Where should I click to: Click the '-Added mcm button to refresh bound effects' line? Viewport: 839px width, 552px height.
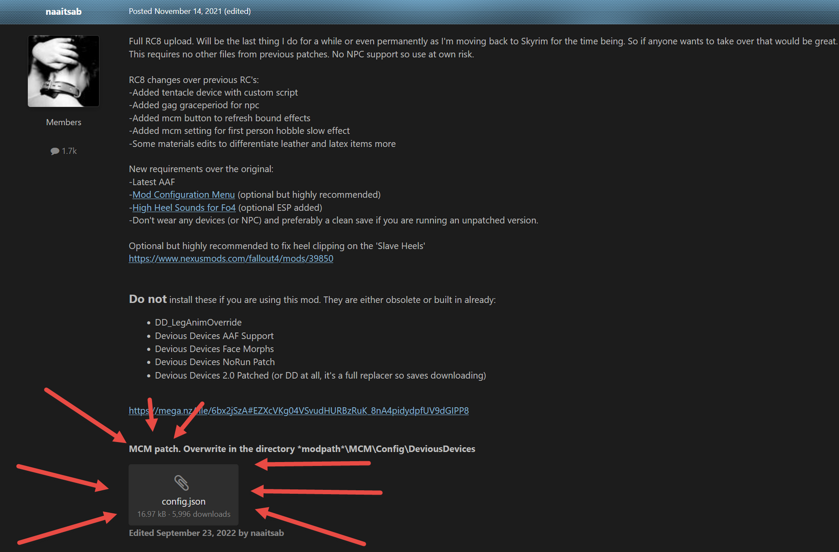point(219,118)
